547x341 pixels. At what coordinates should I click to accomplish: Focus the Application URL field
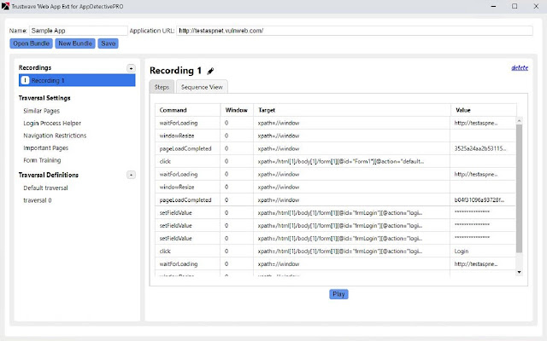pos(355,31)
